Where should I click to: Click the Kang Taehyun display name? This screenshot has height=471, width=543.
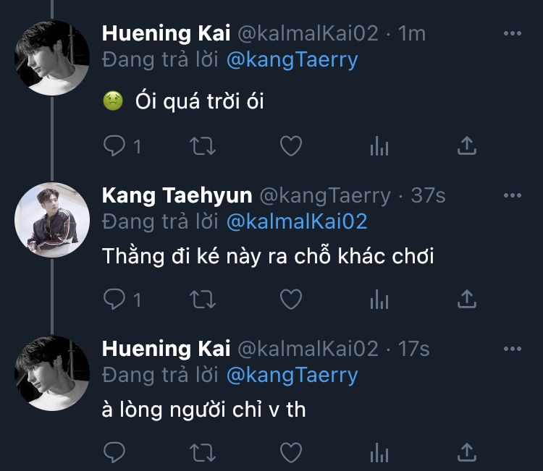tap(177, 195)
